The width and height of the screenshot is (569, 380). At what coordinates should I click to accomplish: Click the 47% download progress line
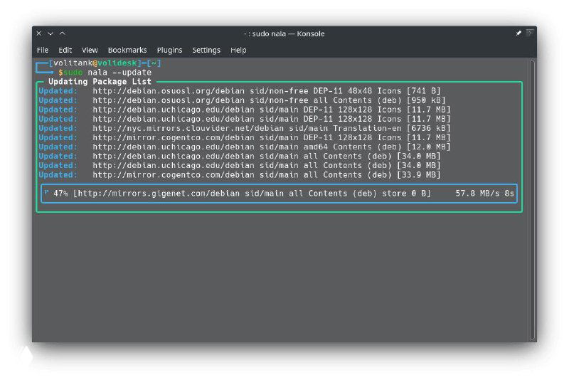click(x=279, y=193)
